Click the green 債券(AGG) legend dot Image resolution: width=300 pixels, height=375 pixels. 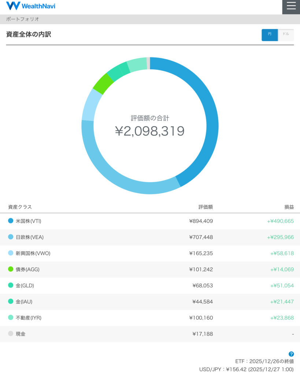tap(11, 269)
